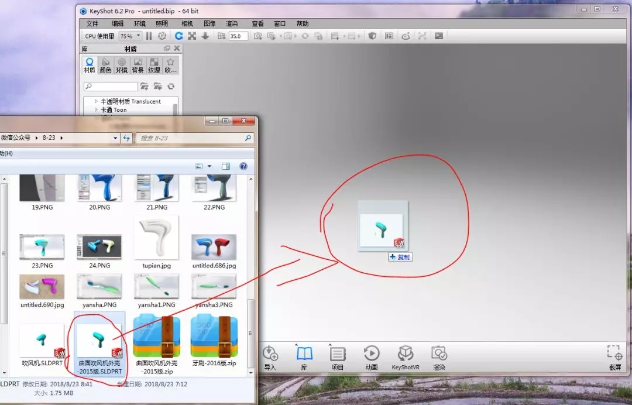Click the perspective grid icon before 35.0
The image size is (632, 405).
(221, 36)
